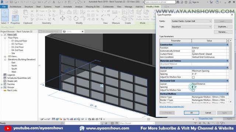Screen dimensions: 236x132
Task: Collapse the Vertical Grid group
Action: [x=227, y=67]
